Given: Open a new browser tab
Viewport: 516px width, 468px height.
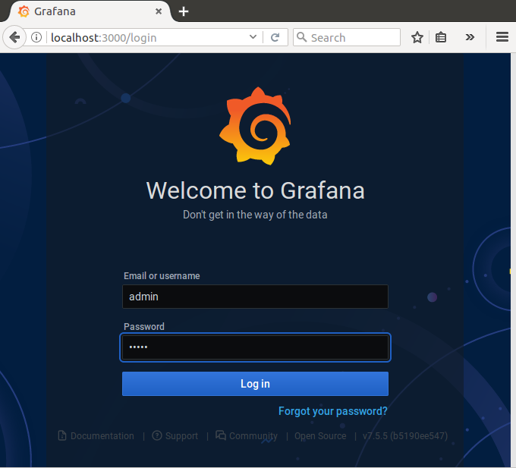Looking at the screenshot, I should click(184, 11).
